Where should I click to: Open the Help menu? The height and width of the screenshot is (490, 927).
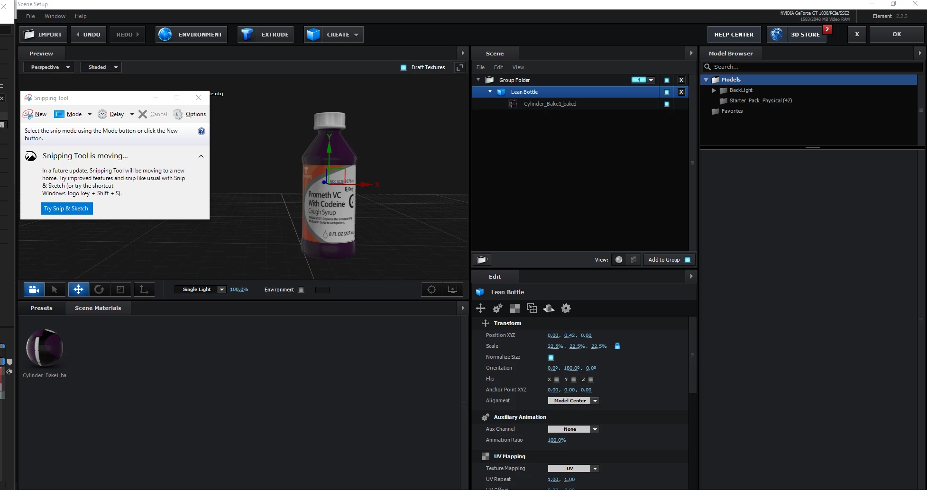click(x=81, y=16)
